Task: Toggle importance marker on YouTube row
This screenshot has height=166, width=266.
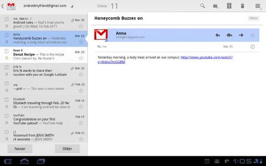Action: (x=6, y=123)
